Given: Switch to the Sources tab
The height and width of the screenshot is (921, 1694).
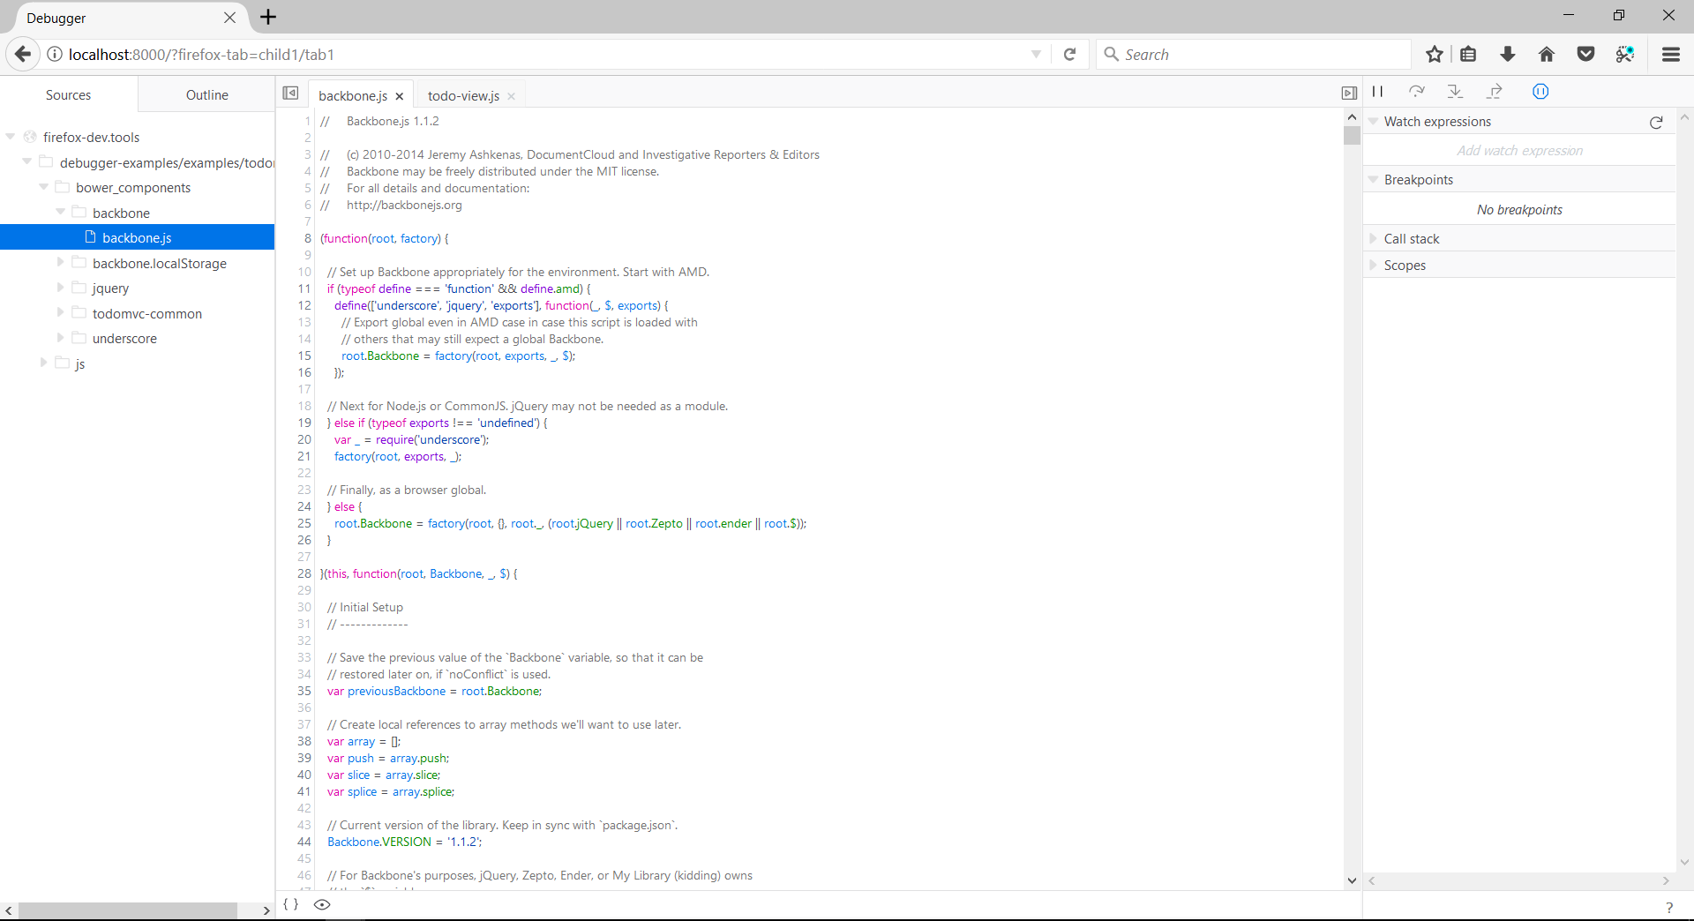Looking at the screenshot, I should click(x=68, y=94).
